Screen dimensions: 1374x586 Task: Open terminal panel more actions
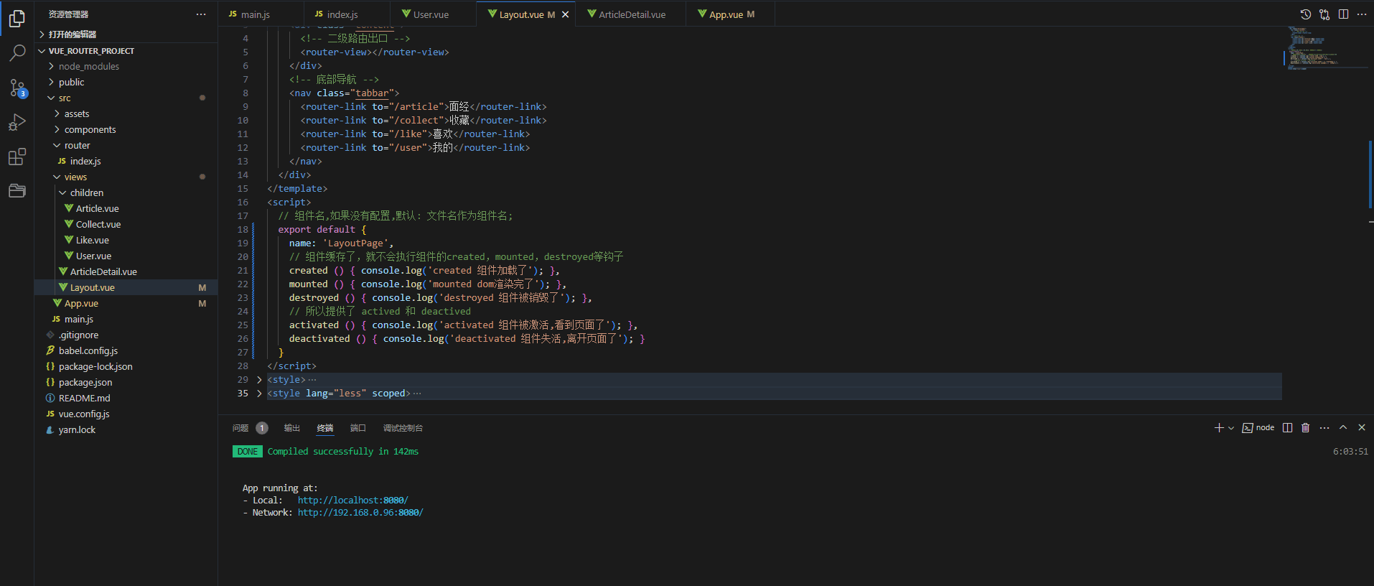click(1324, 428)
